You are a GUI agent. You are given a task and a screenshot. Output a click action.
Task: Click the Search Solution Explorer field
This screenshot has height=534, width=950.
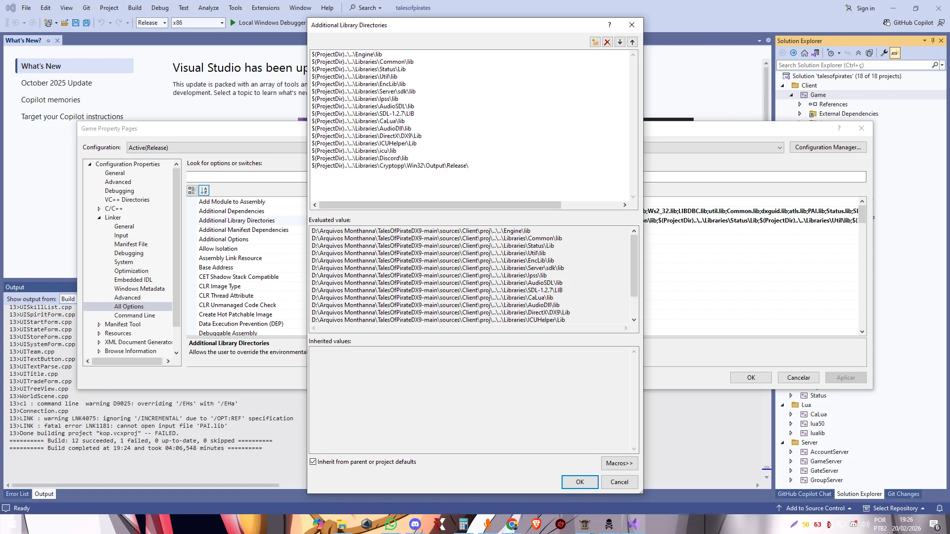[854, 65]
